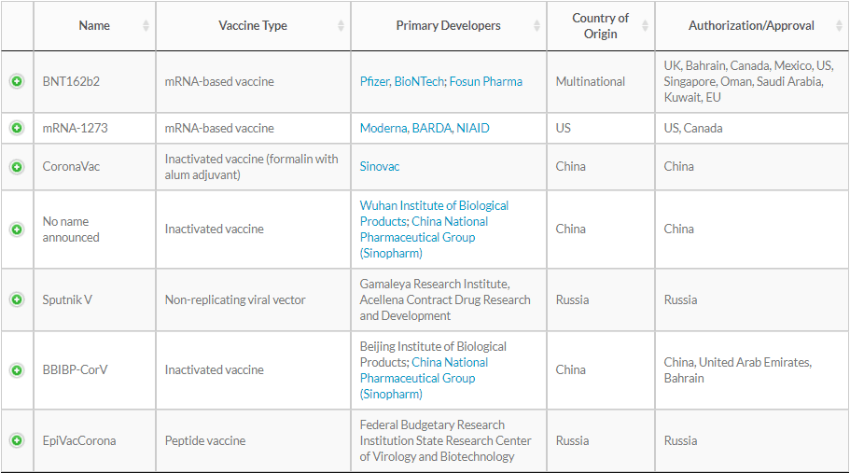The height and width of the screenshot is (473, 850).
Task: Click the green plus next to Sputnik V
Action: pos(17,299)
